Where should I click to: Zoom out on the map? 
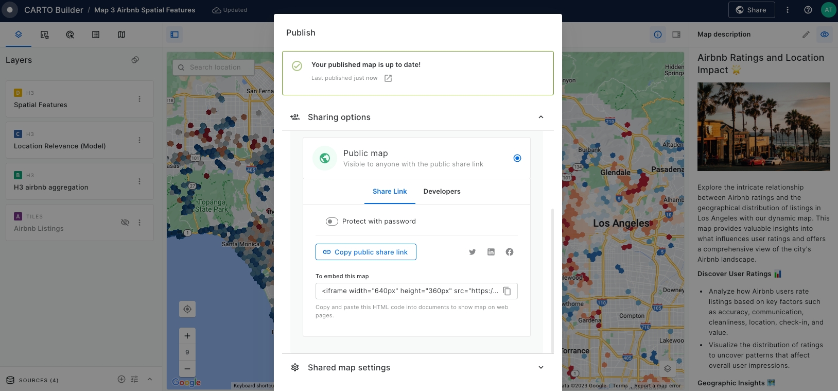coord(187,369)
